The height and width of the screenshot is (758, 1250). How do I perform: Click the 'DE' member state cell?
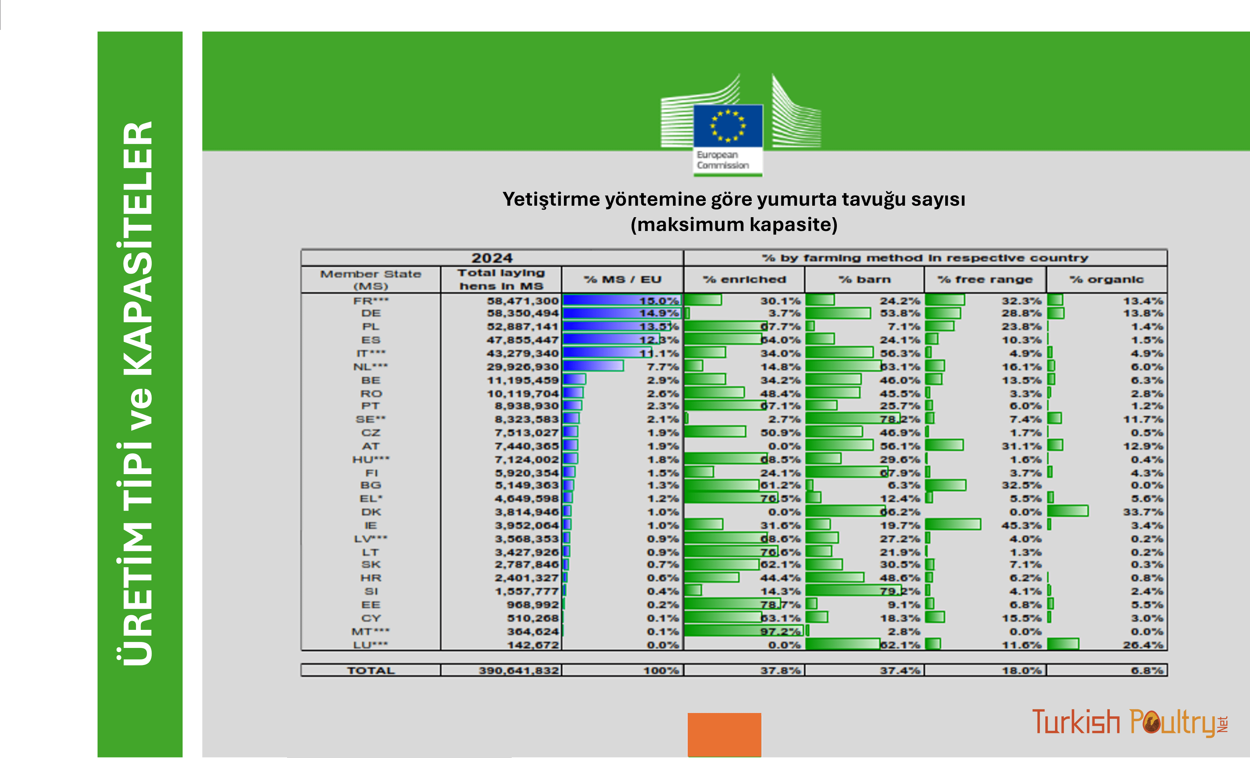point(371,313)
